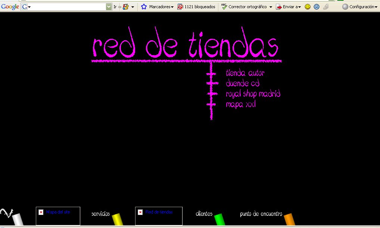
Task: Click the Enviar a icon
Action: point(279,7)
